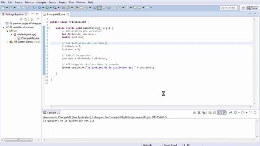260x146 pixels.
Task: Open the File menu
Action: click(3, 2)
